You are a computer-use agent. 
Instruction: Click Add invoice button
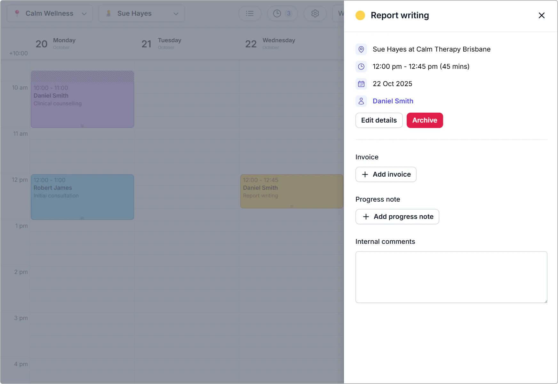386,174
